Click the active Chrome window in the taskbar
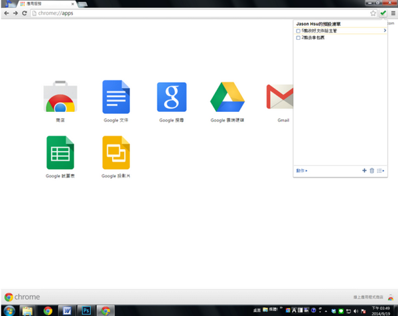The width and height of the screenshot is (398, 316). pyautogui.click(x=105, y=311)
